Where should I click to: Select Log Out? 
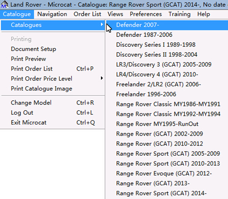coord(53,113)
